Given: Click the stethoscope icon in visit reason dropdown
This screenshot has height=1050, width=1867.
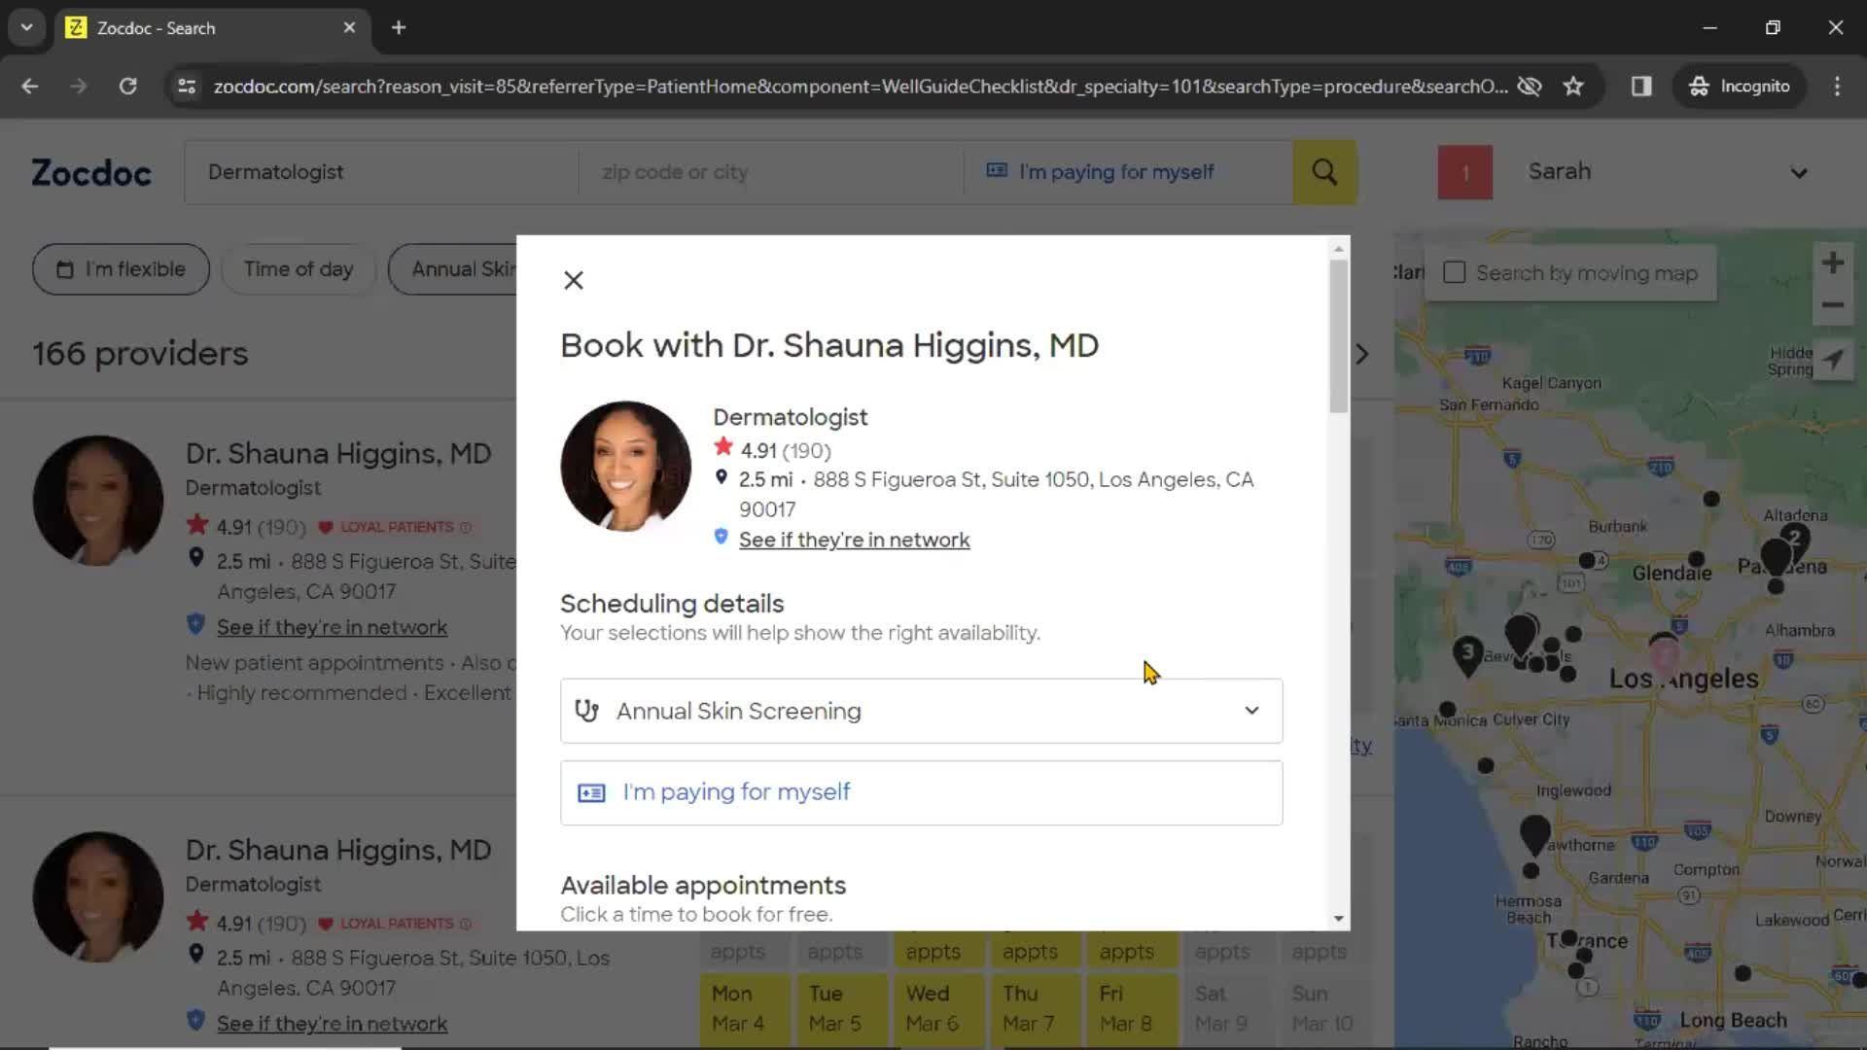Looking at the screenshot, I should click(586, 711).
